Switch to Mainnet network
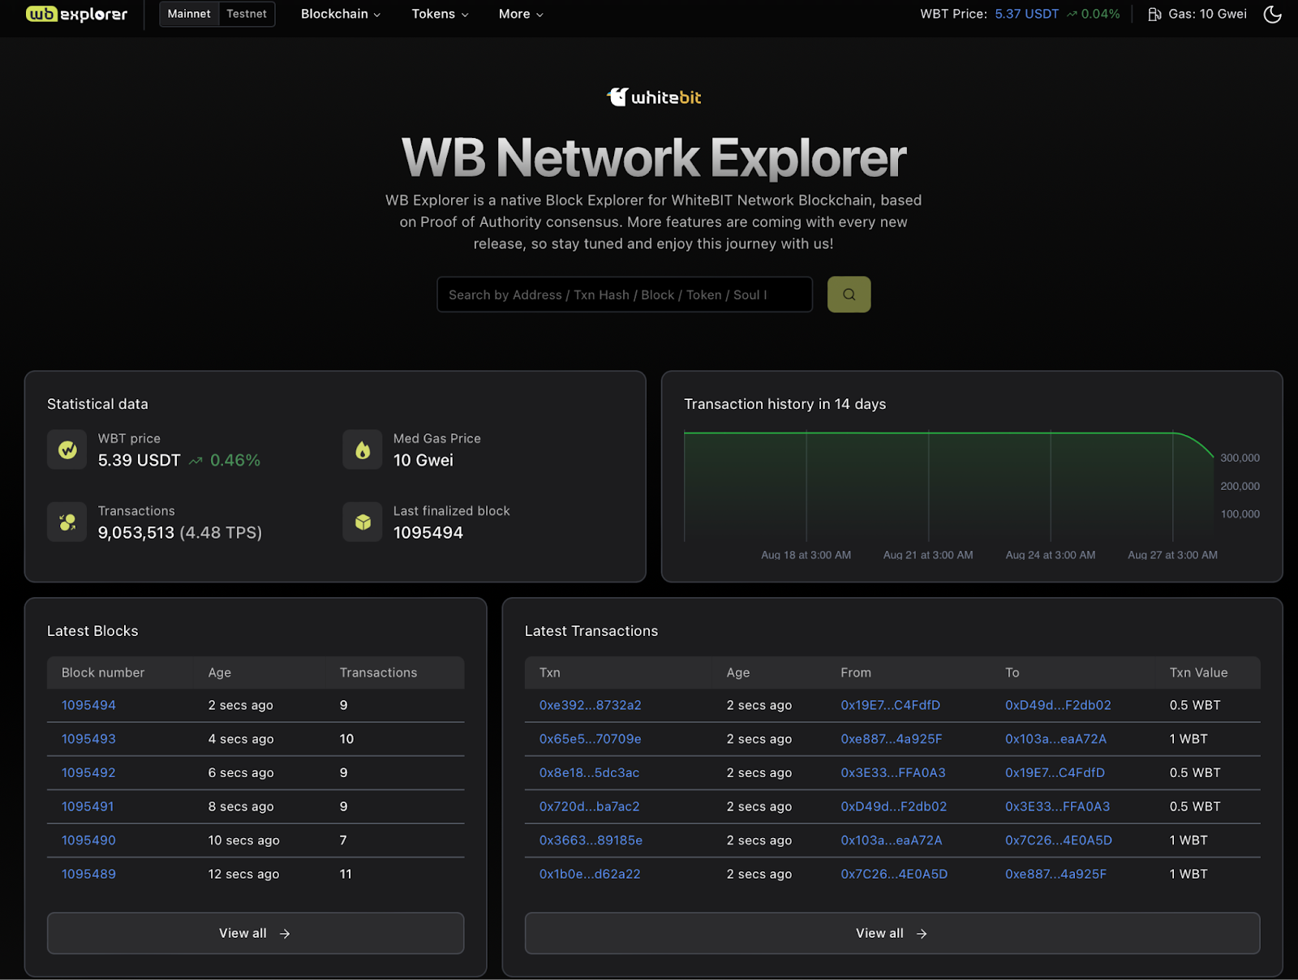 coord(189,14)
